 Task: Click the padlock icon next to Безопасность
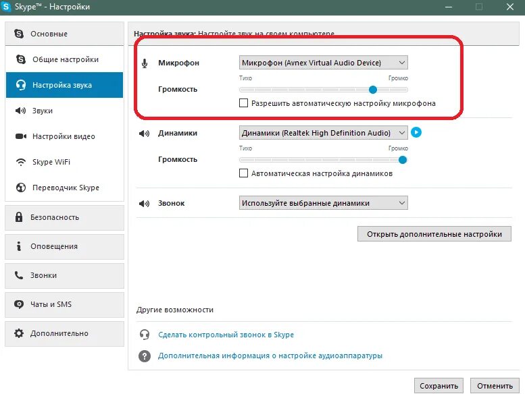tap(19, 217)
